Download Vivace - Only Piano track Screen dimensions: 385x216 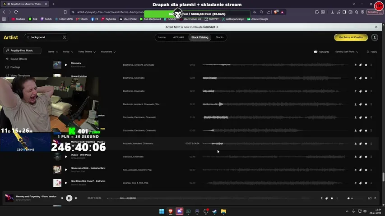pos(355,157)
